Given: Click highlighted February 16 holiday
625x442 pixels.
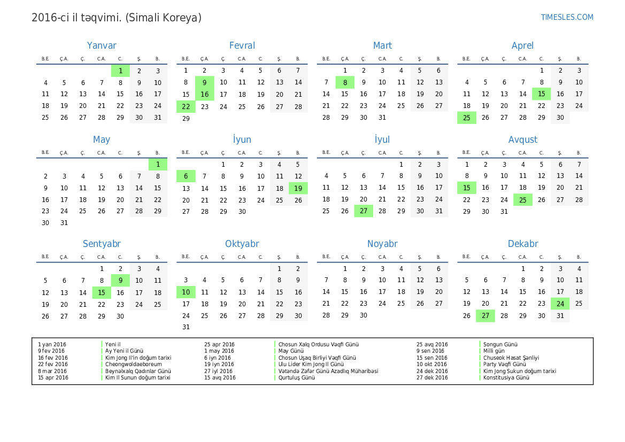Looking at the screenshot, I should (x=204, y=95).
